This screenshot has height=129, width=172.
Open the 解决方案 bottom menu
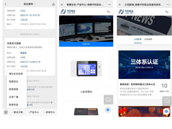(17, 112)
